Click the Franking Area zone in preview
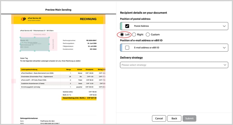This screenshot has width=233, height=125. click(39, 35)
